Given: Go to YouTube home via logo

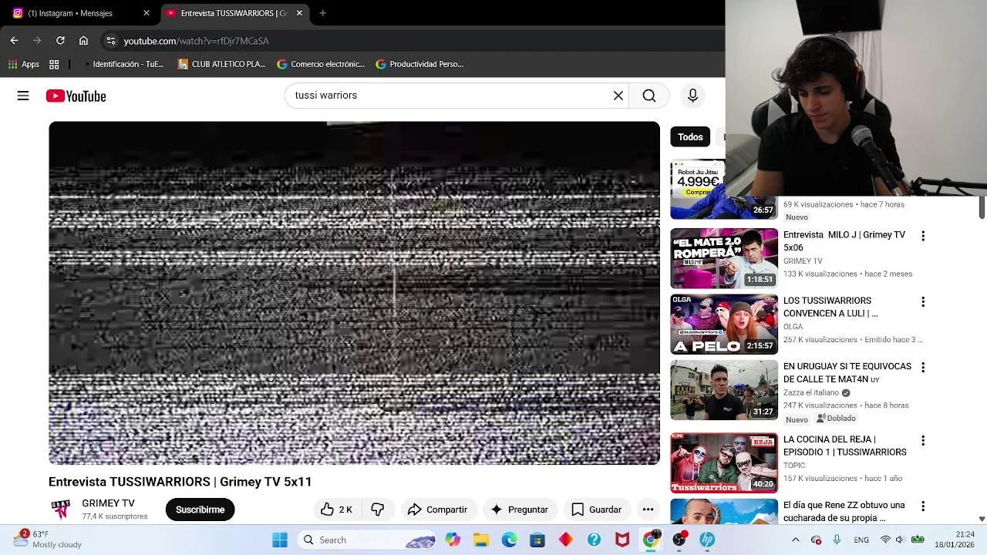Looking at the screenshot, I should [76, 96].
